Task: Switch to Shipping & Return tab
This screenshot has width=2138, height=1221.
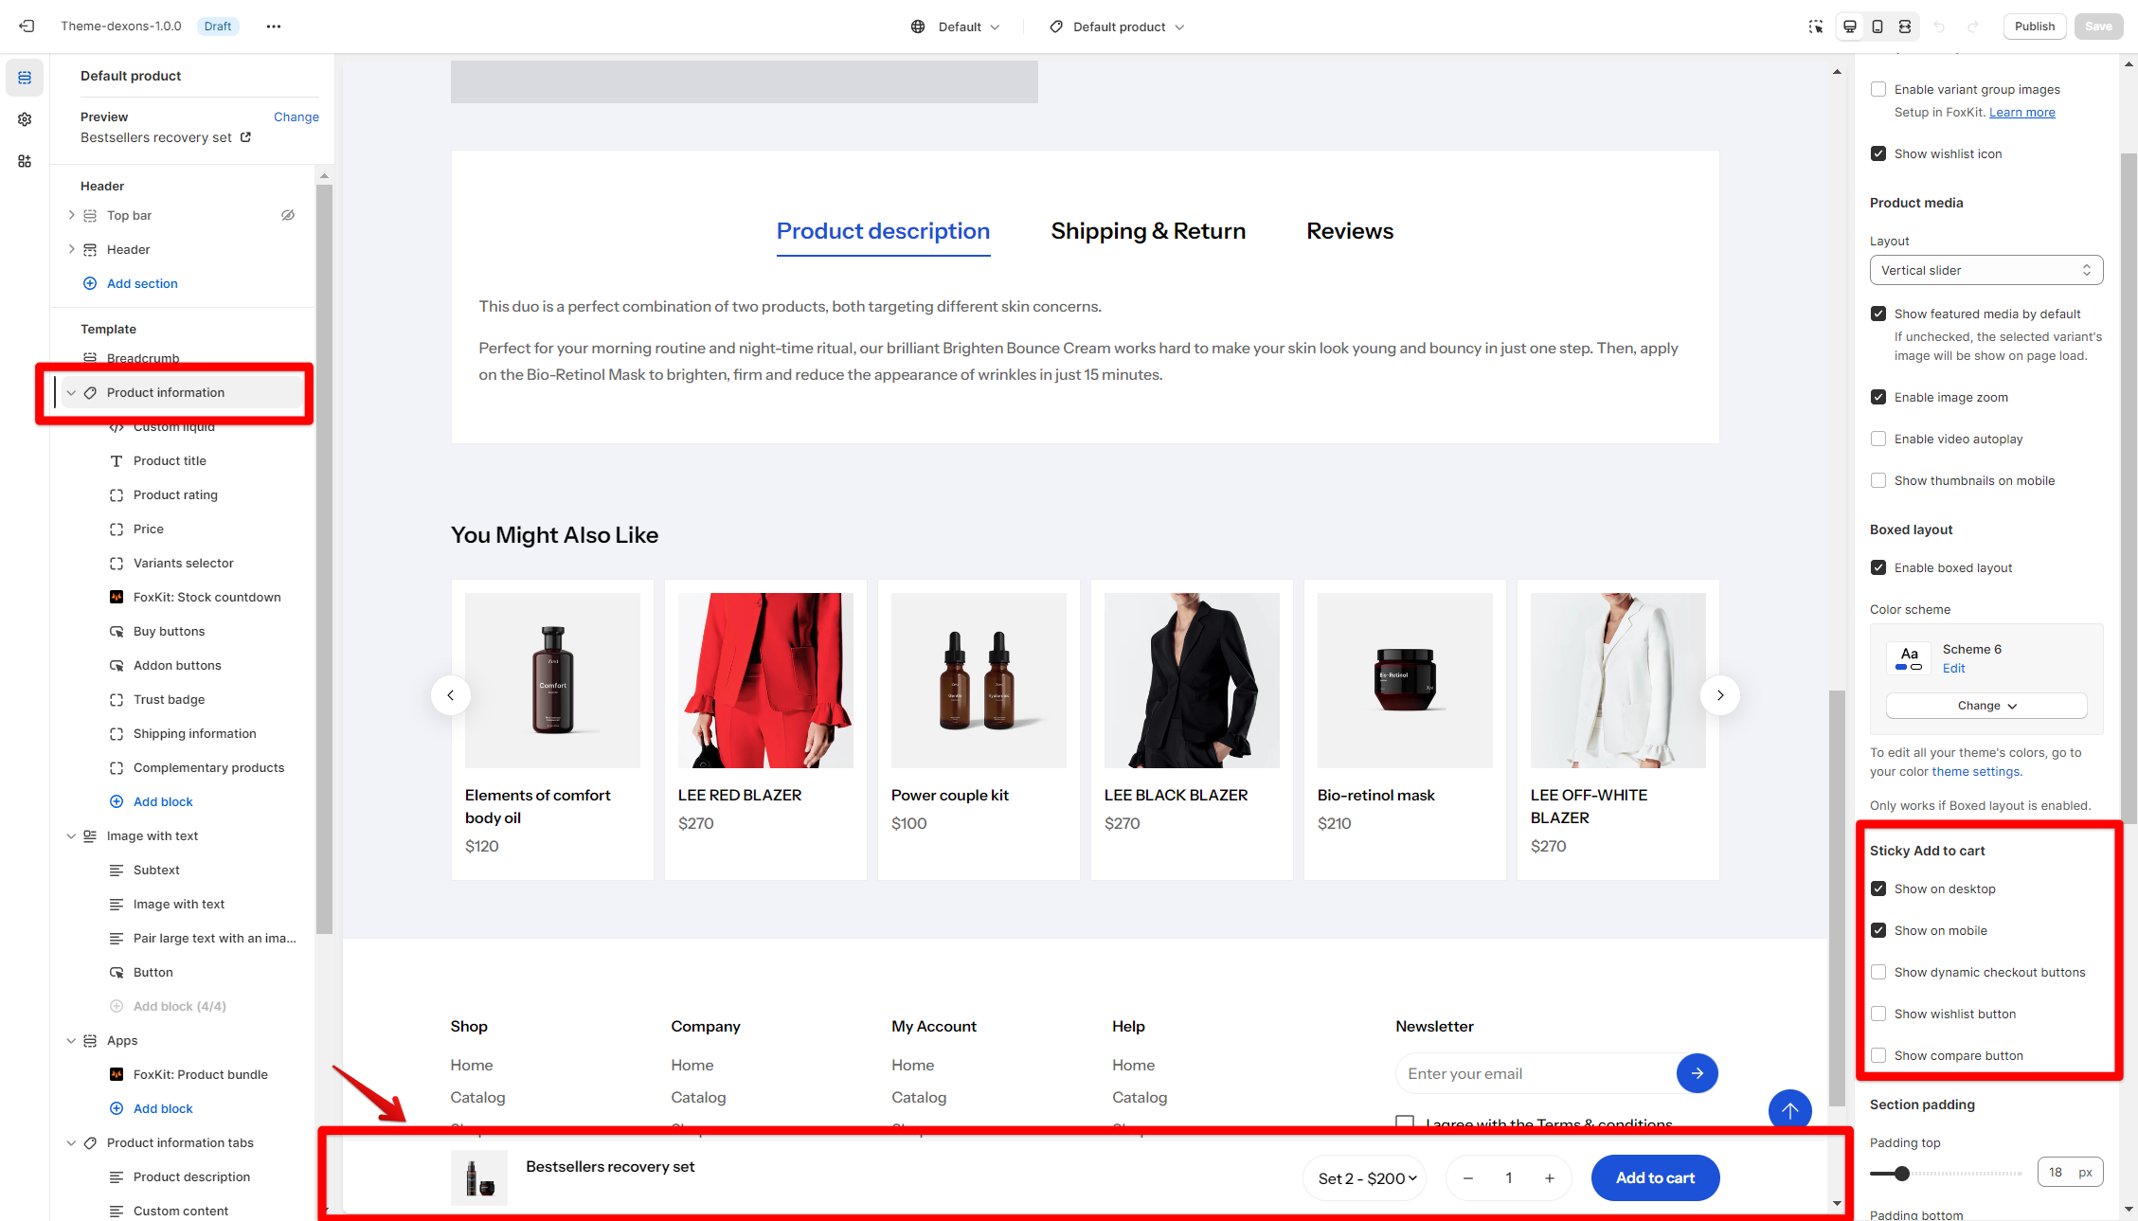Action: click(1148, 231)
